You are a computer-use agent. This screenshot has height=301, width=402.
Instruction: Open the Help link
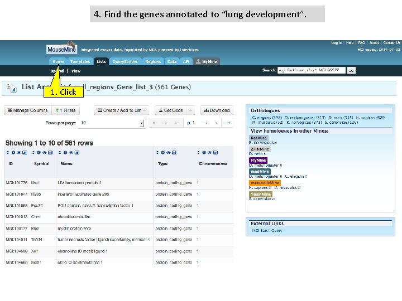(x=350, y=43)
